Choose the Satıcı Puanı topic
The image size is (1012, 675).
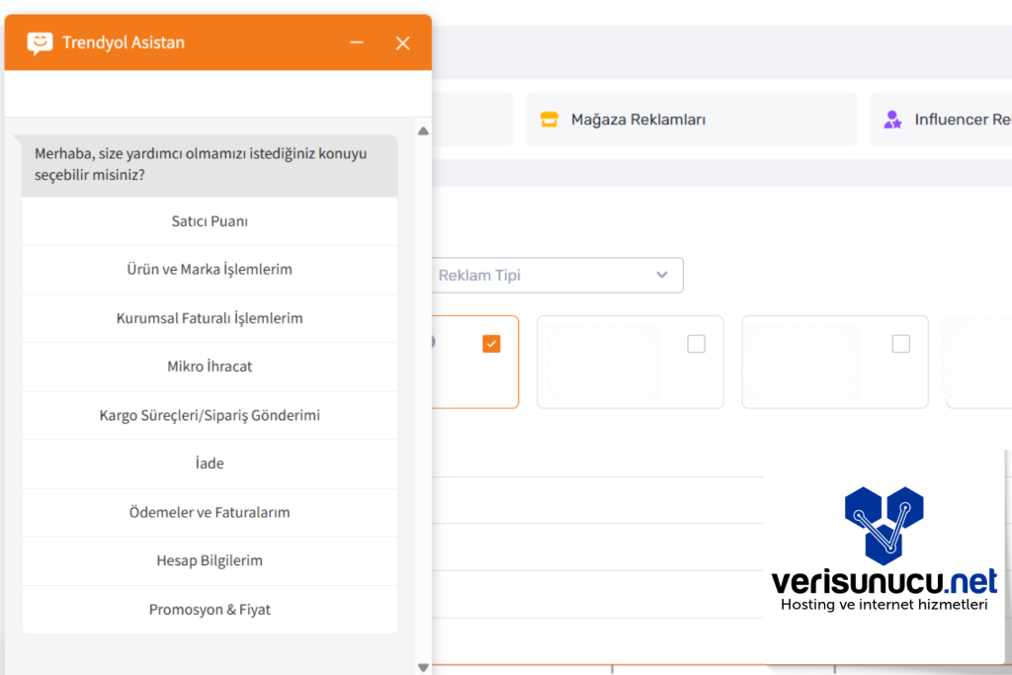[x=210, y=221]
